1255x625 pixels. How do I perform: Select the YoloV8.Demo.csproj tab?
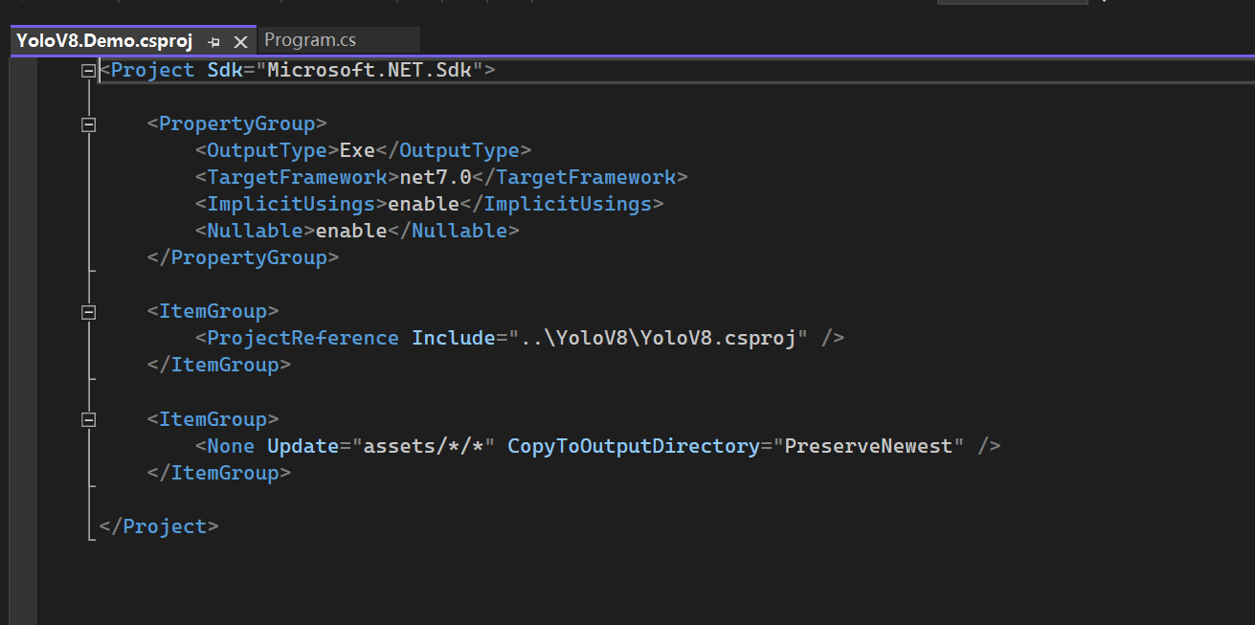[104, 41]
